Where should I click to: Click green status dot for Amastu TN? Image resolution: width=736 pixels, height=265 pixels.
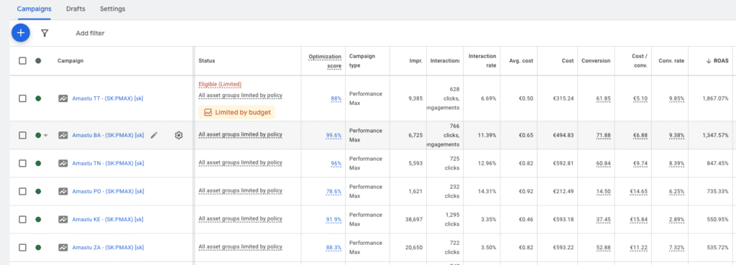tap(38, 163)
